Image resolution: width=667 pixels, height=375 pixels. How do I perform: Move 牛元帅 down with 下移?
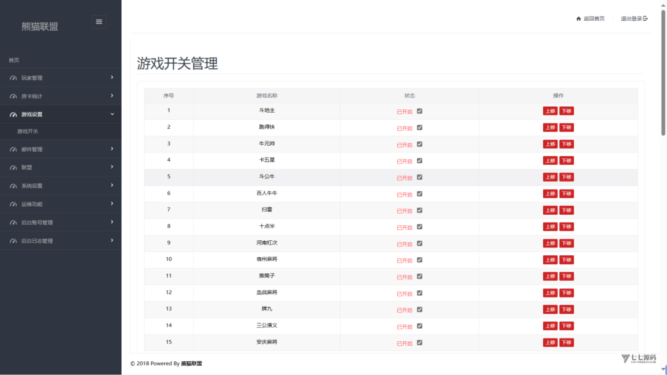click(x=566, y=144)
